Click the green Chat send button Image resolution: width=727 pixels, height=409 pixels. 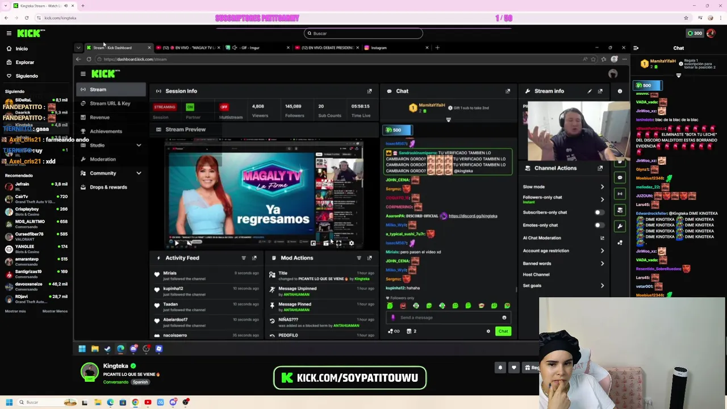[x=503, y=331]
